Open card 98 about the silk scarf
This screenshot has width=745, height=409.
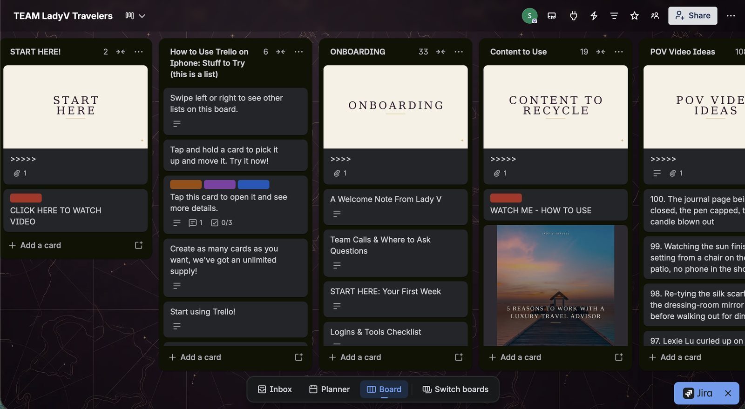(694, 305)
